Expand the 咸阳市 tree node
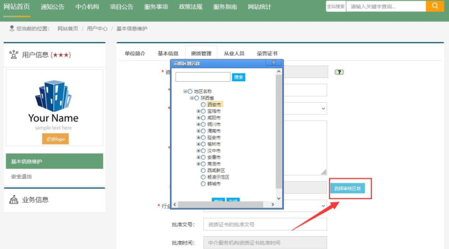 tap(198, 118)
